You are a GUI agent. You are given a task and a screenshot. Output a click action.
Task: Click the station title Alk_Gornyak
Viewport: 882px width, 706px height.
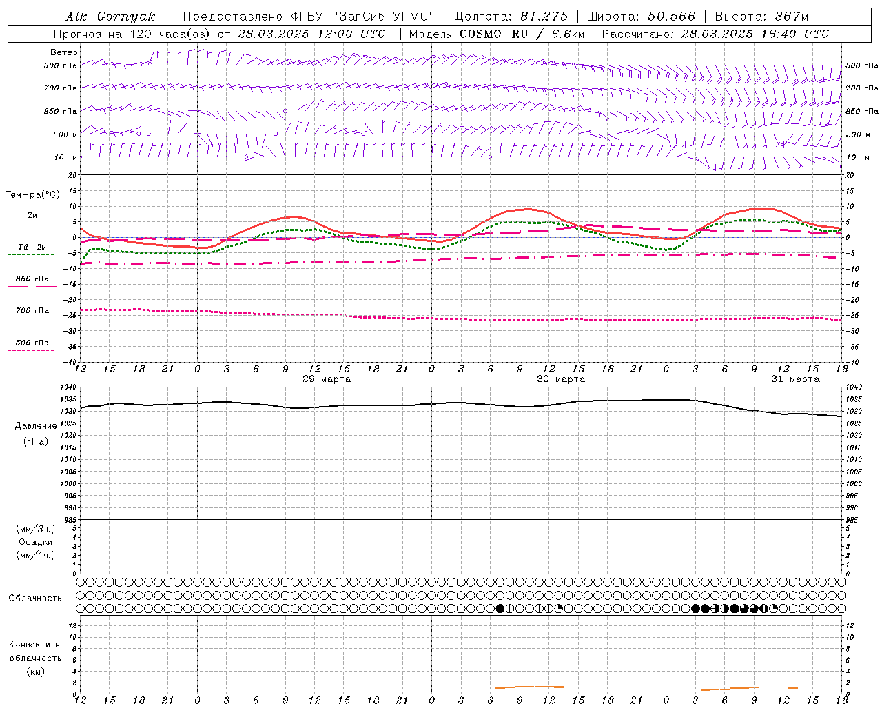[x=110, y=17]
